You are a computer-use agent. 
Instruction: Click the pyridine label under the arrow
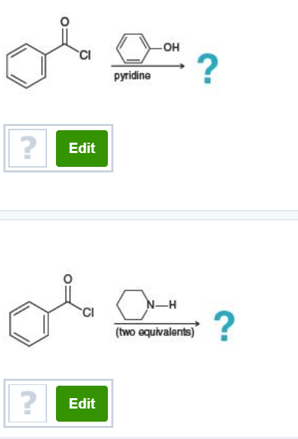[x=133, y=76]
